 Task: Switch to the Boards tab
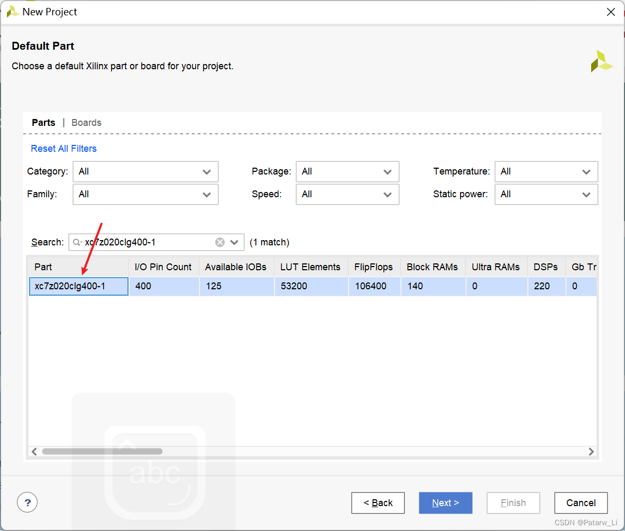[87, 123]
